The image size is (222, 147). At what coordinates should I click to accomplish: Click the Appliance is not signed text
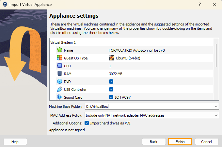pyautogui.click(x=67, y=130)
